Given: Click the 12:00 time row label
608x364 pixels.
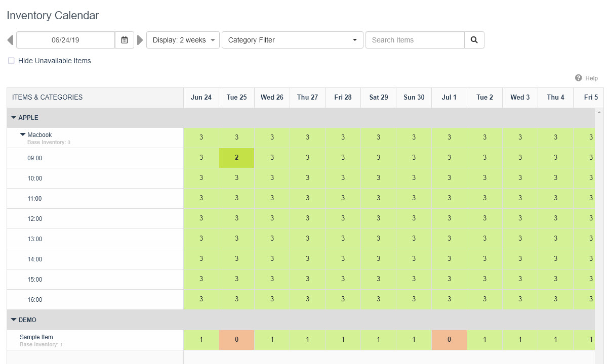Looking at the screenshot, I should pyautogui.click(x=35, y=219).
